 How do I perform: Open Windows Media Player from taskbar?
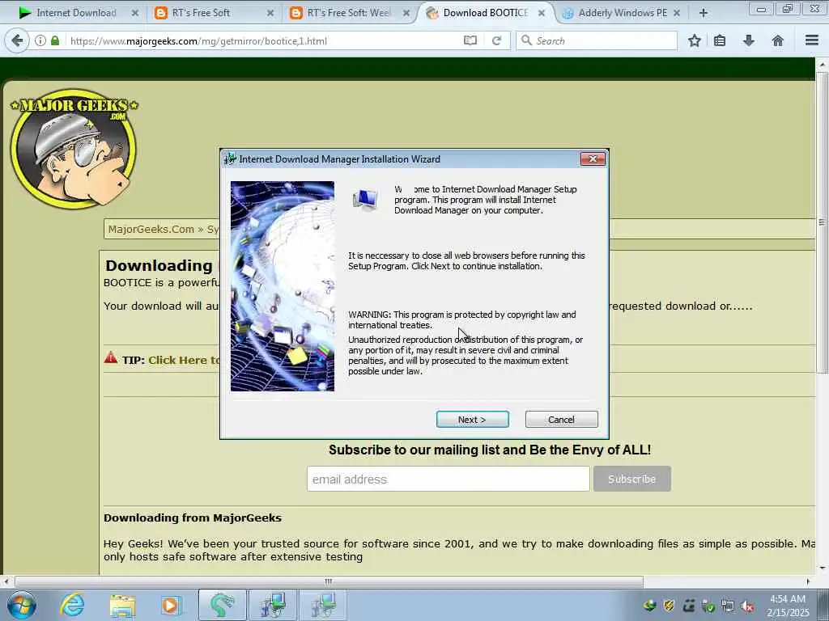coord(172,605)
